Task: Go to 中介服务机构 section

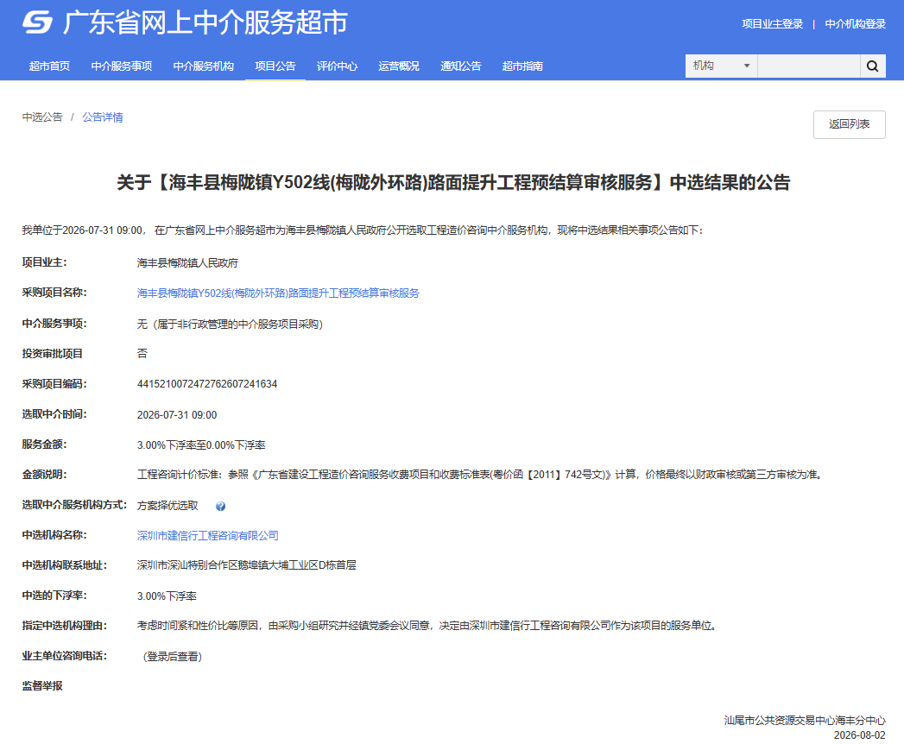Action: pos(204,66)
